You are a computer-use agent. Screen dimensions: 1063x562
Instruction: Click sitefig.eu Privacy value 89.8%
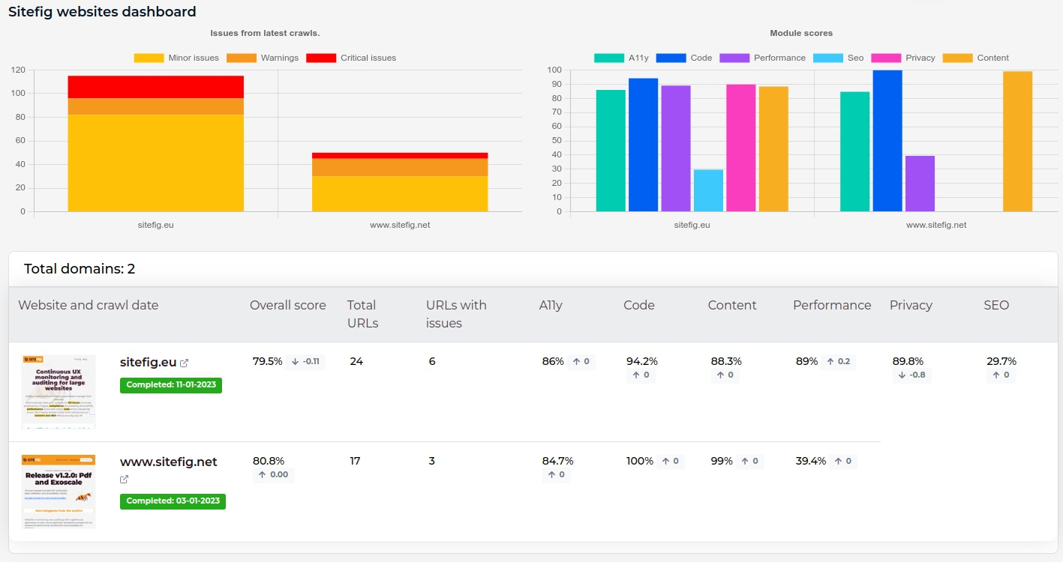tap(908, 361)
